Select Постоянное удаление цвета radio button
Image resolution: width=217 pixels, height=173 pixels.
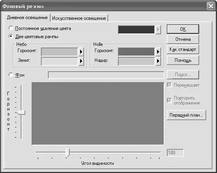click(x=11, y=28)
